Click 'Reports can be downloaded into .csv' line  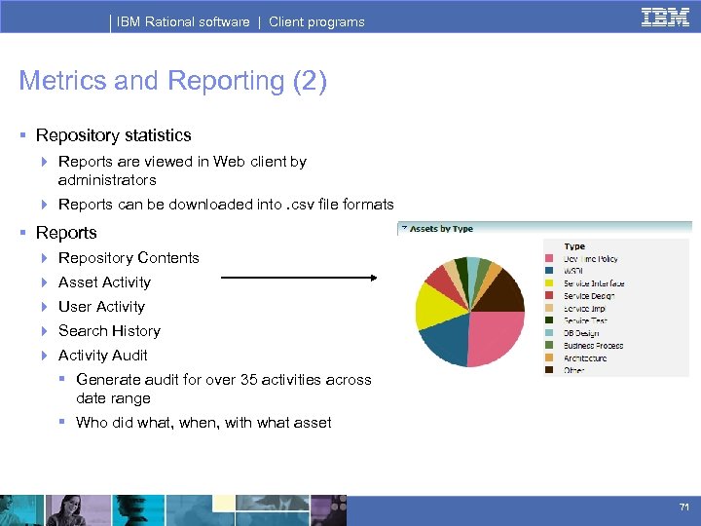coord(226,205)
